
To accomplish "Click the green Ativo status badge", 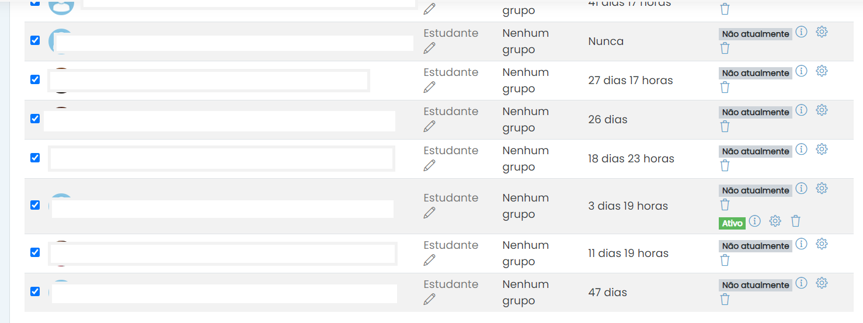I will [732, 223].
